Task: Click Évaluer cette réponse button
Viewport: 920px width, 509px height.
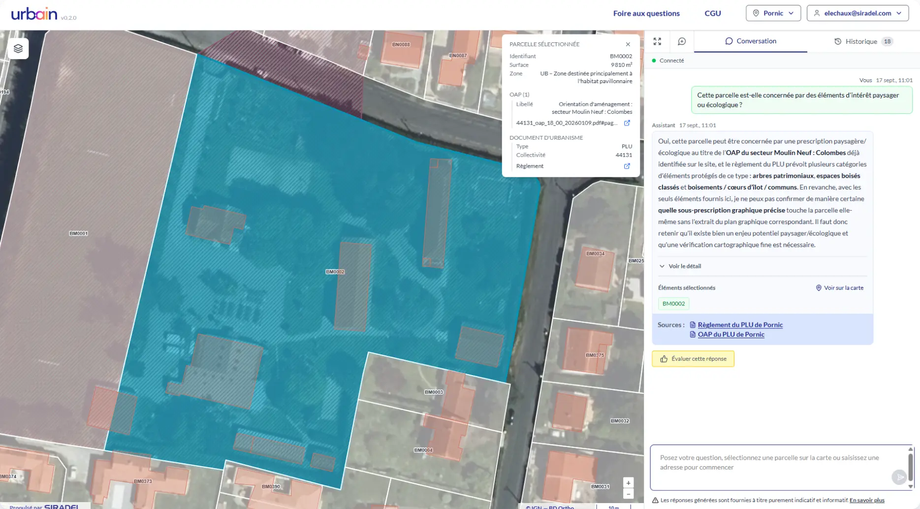Action: [x=693, y=359]
